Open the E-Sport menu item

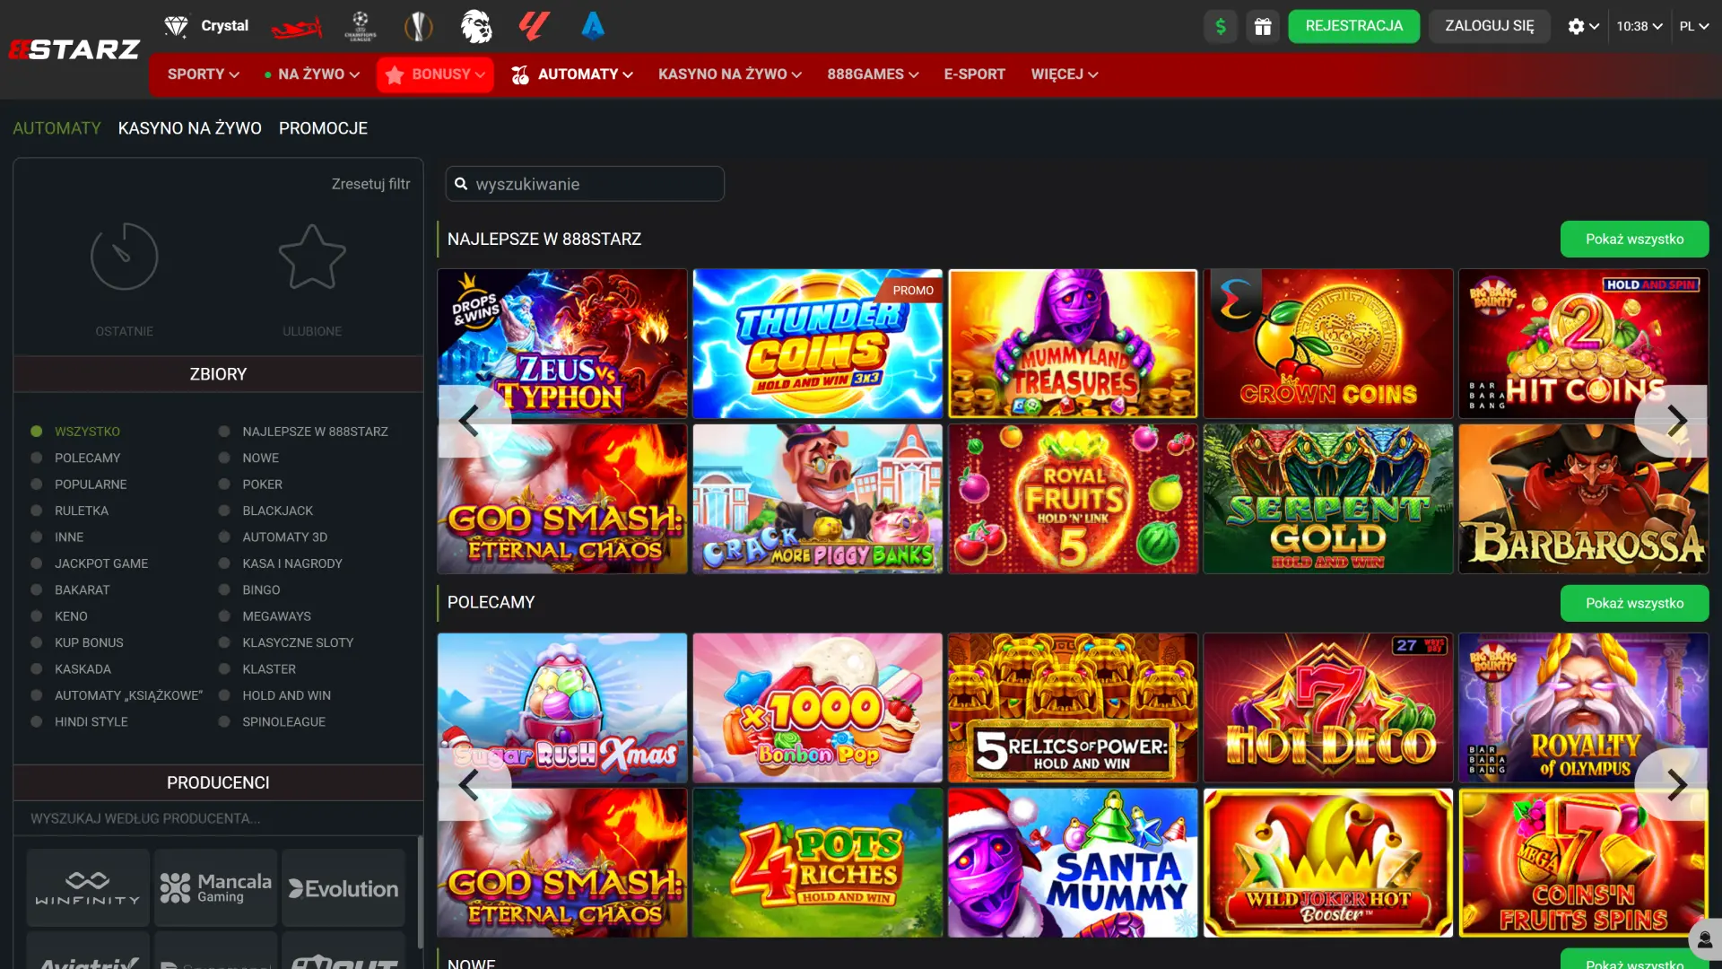click(x=974, y=74)
